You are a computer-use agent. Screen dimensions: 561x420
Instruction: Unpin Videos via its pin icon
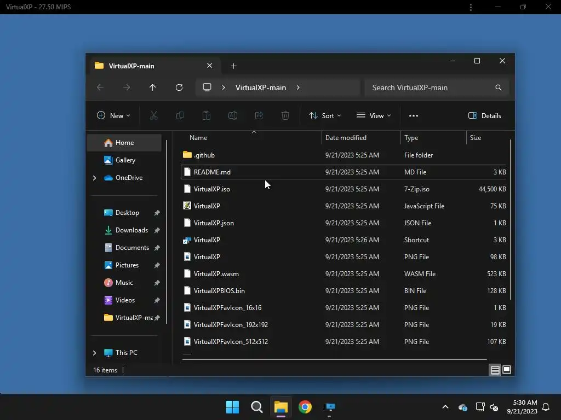click(157, 300)
